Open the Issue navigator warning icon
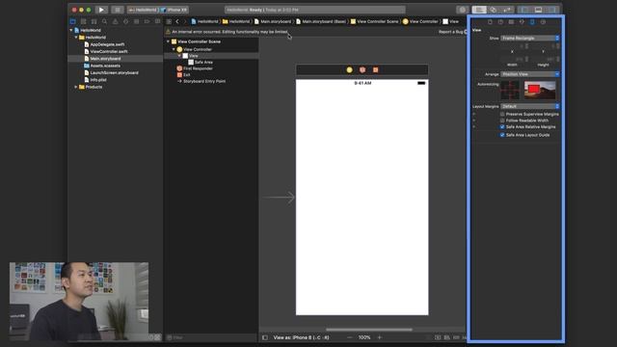The height and width of the screenshot is (347, 617). (x=116, y=21)
